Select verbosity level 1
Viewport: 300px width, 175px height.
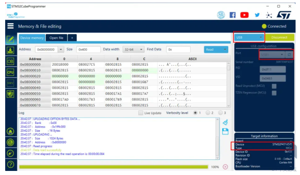[x=195, y=113]
